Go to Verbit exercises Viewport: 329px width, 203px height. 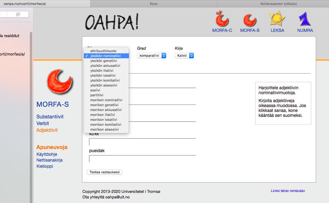(43, 123)
